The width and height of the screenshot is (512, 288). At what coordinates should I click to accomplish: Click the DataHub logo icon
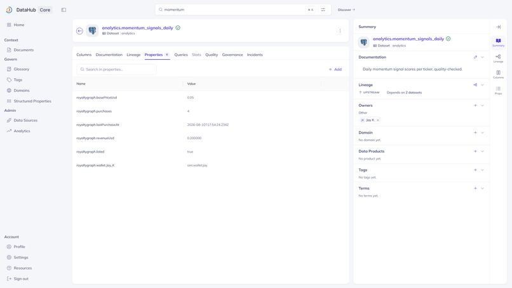pyautogui.click(x=9, y=10)
